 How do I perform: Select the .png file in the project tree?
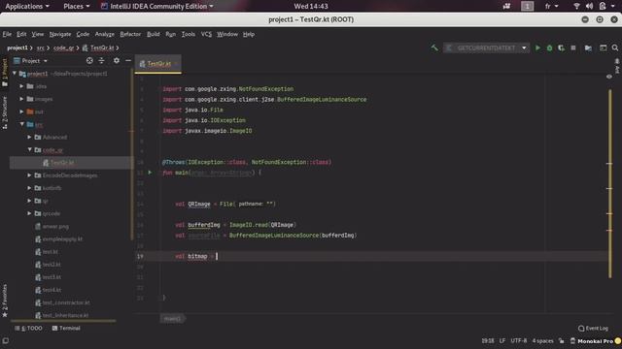click(x=55, y=226)
